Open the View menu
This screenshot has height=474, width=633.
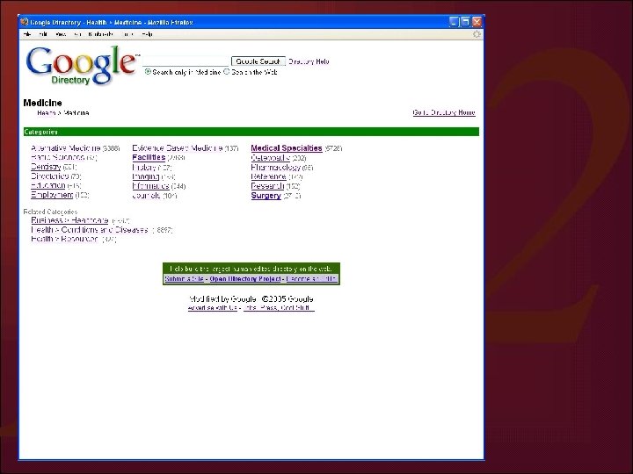[x=61, y=34]
